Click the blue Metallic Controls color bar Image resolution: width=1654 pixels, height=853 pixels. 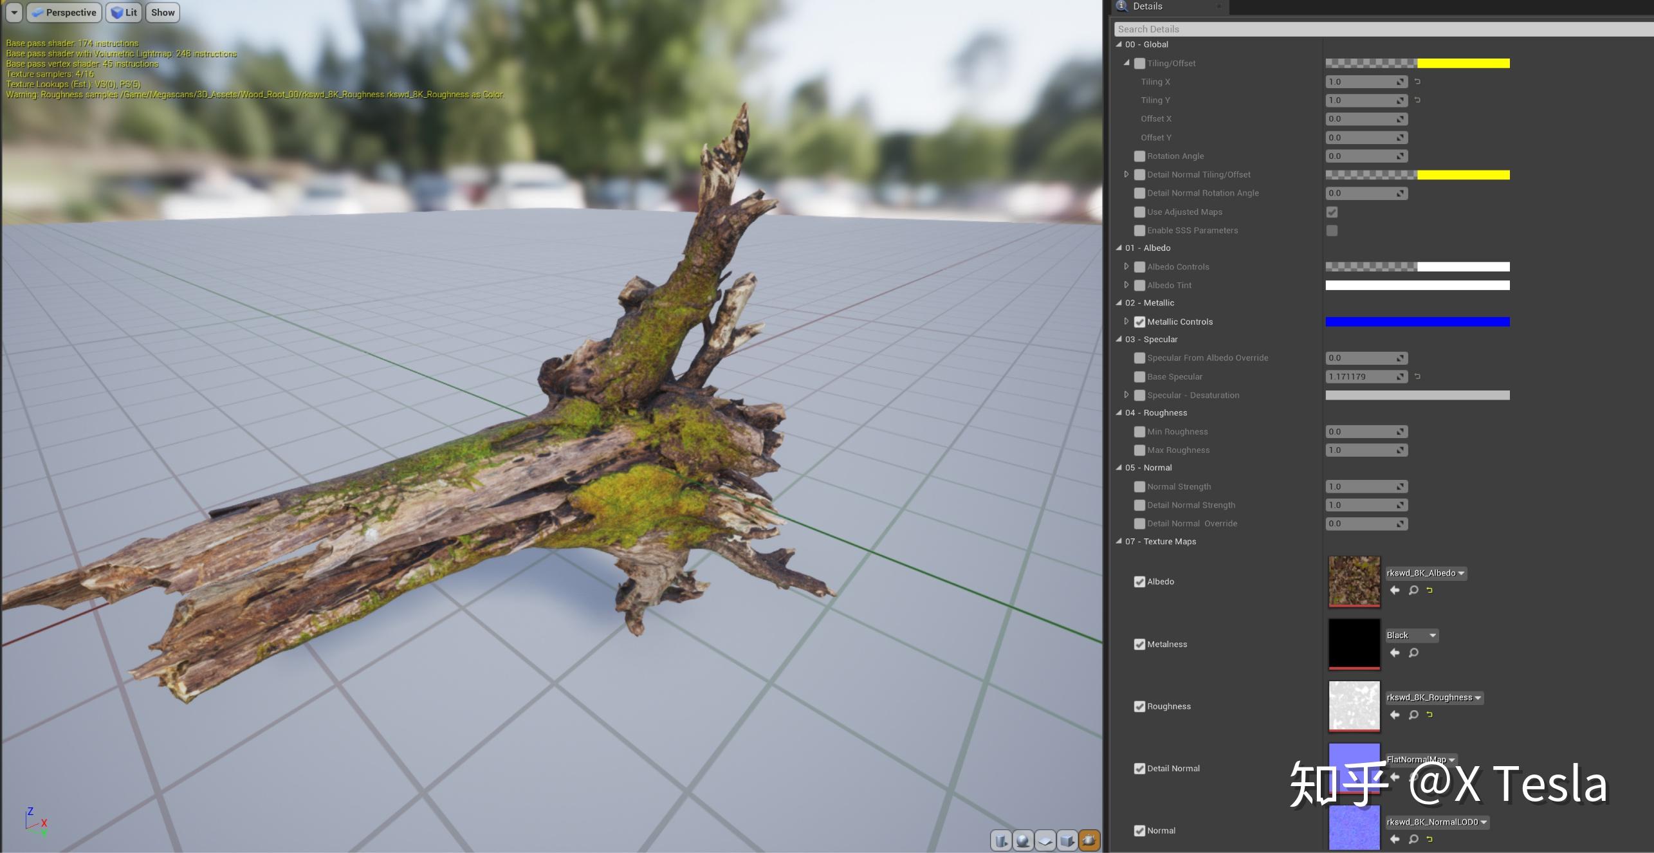point(1417,322)
